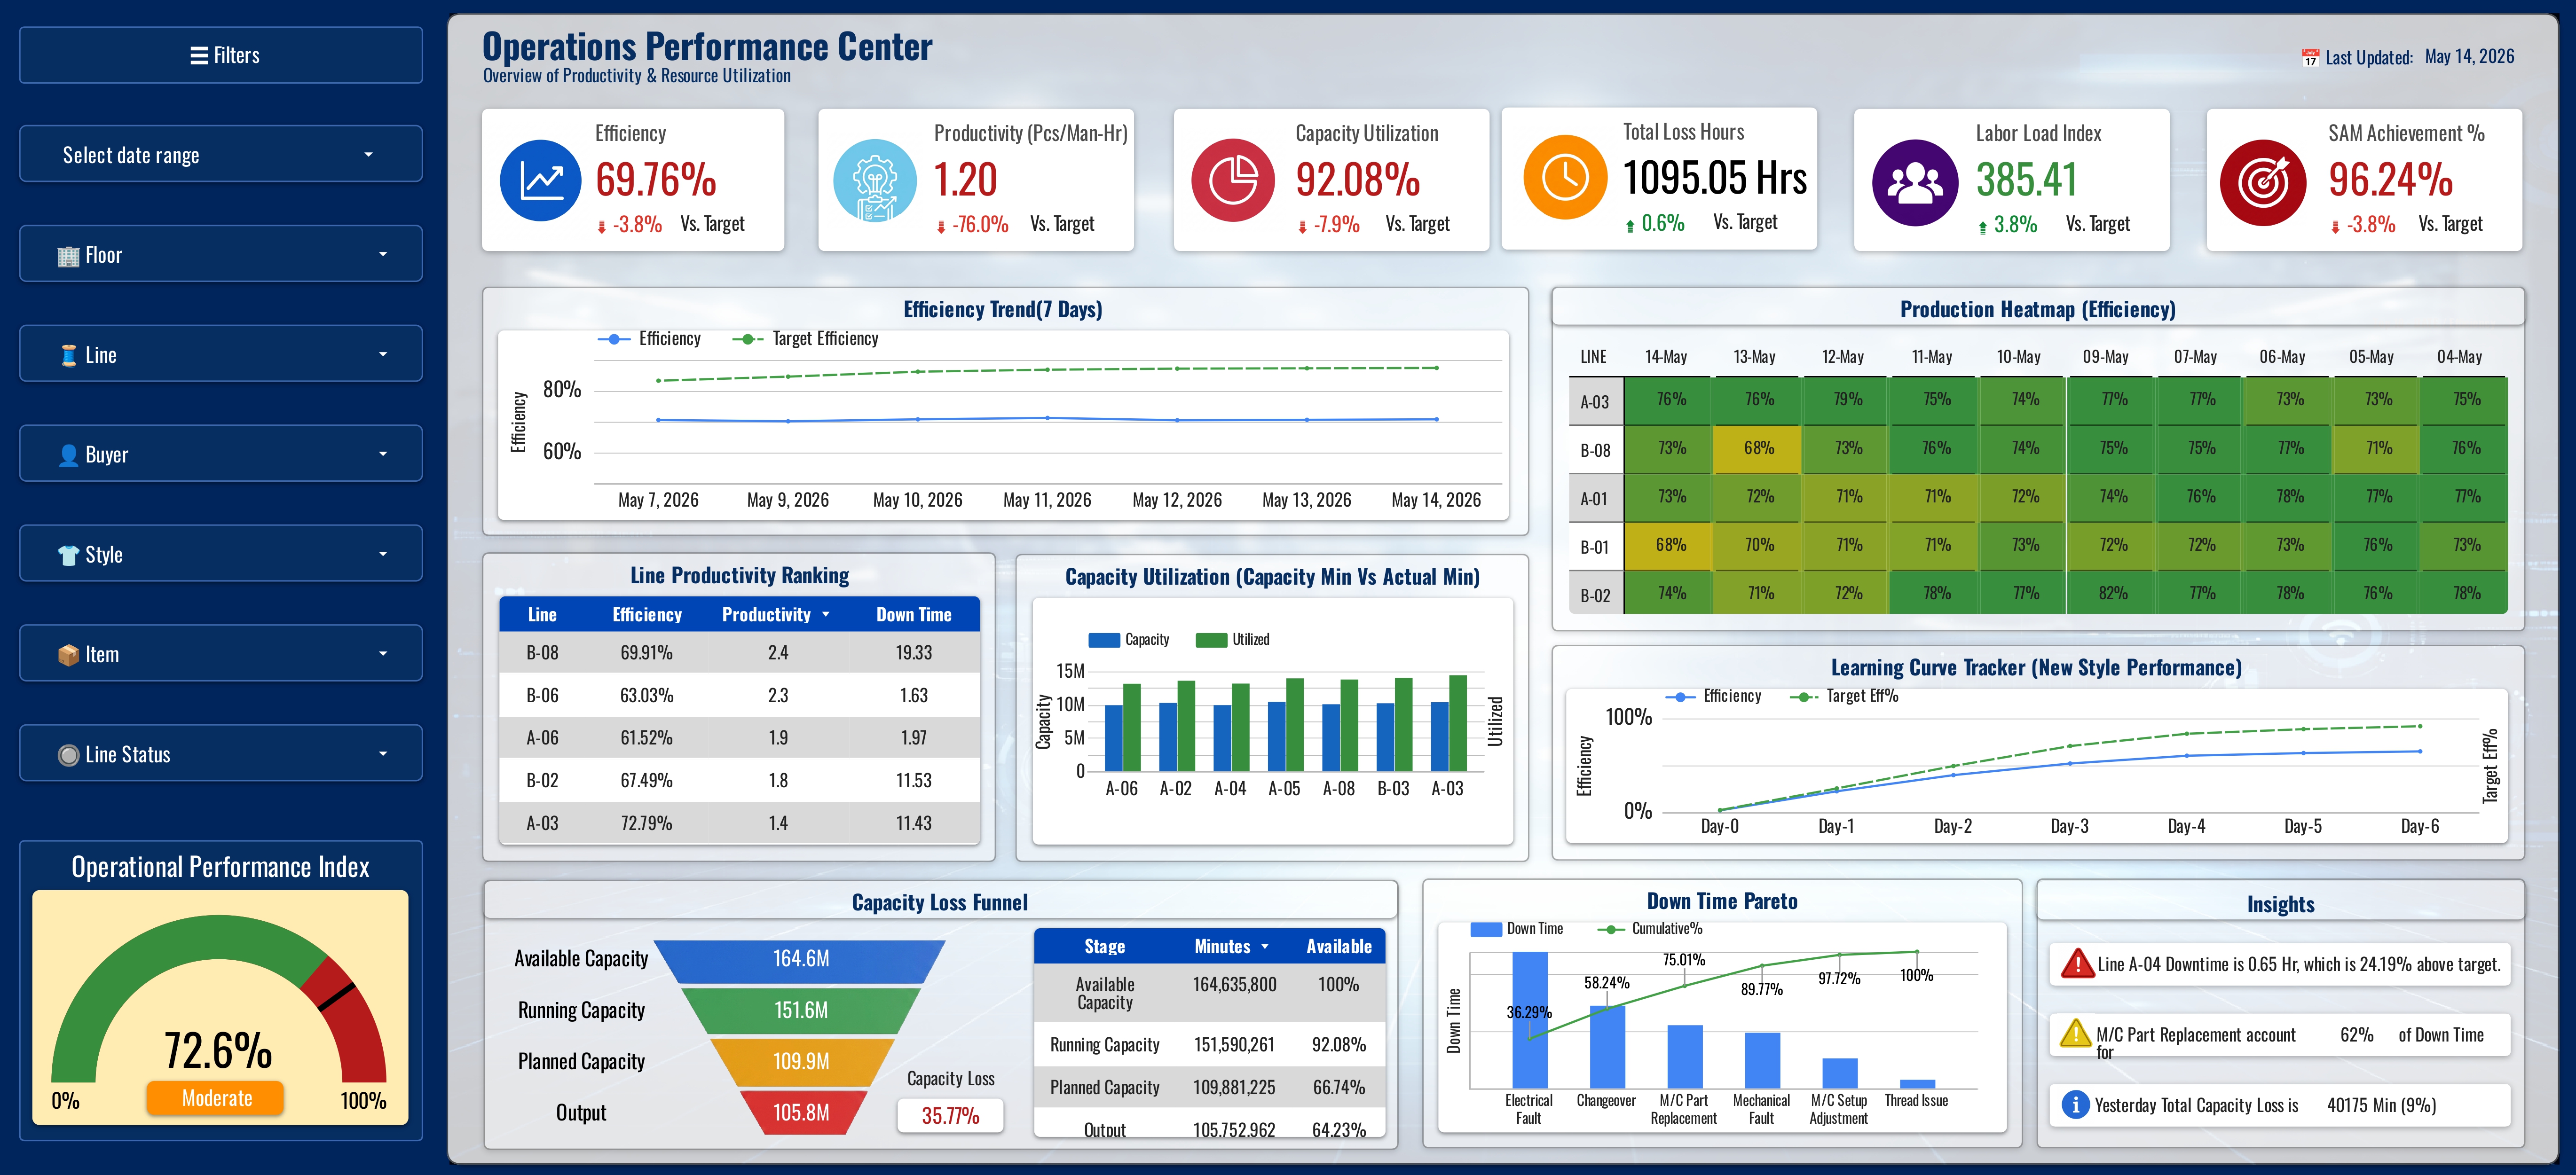Click the Electrical Fault bar in Pareto
Image resolution: width=2576 pixels, height=1175 pixels.
click(1529, 1019)
